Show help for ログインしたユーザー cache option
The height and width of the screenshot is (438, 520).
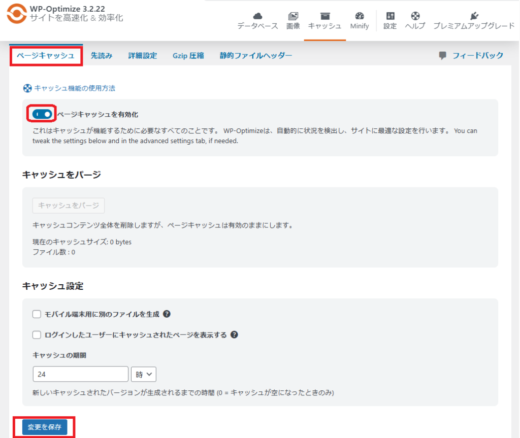[x=234, y=334]
